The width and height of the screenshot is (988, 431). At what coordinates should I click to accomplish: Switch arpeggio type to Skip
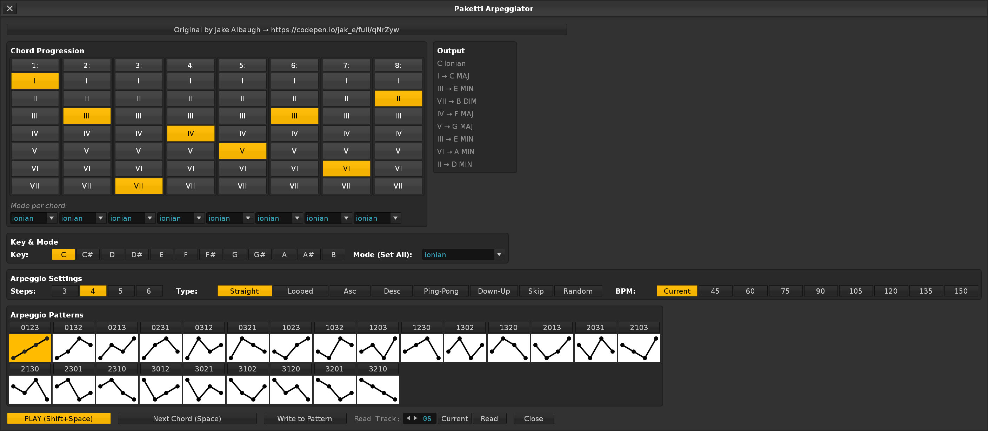pos(536,291)
